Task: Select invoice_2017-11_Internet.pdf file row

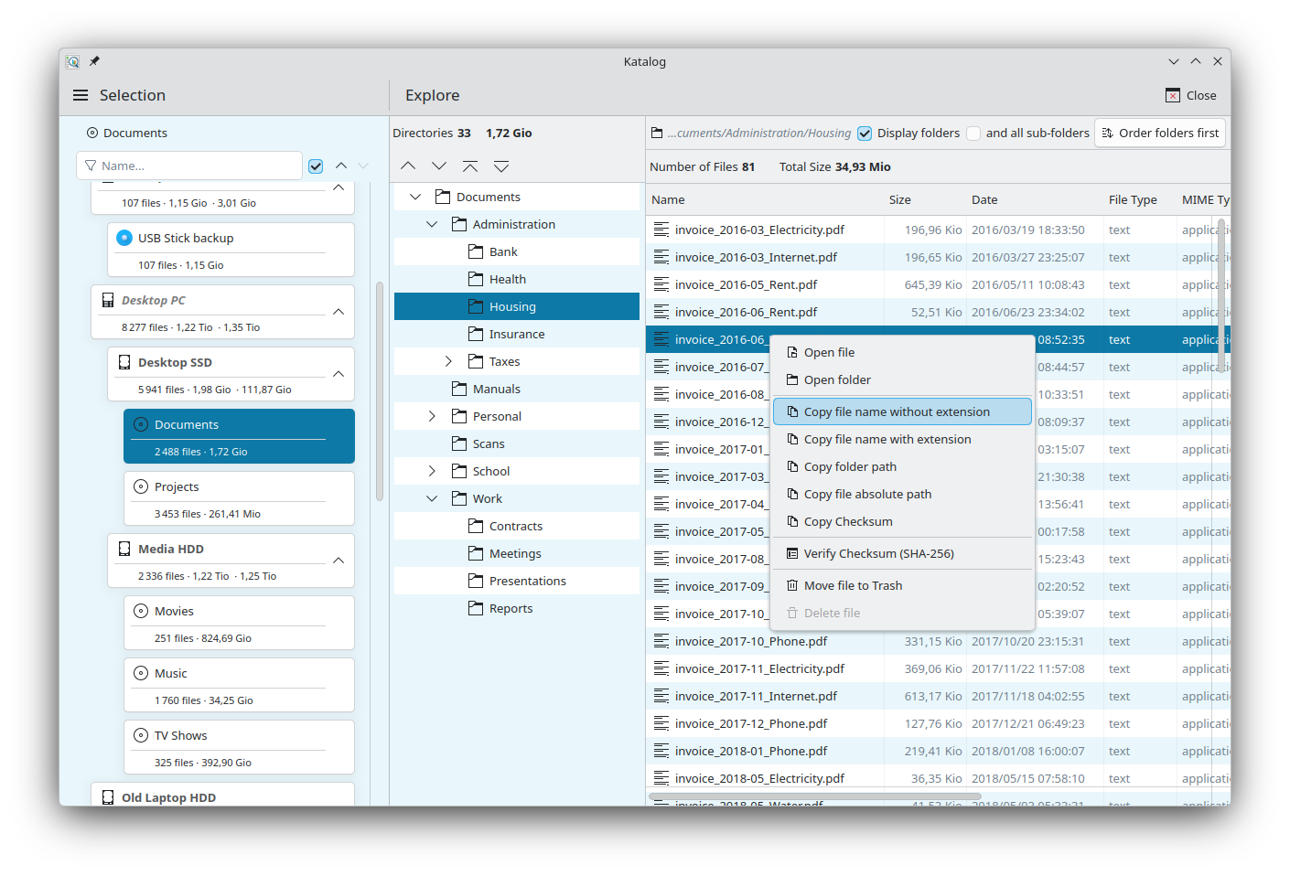Action: pyautogui.click(x=938, y=696)
